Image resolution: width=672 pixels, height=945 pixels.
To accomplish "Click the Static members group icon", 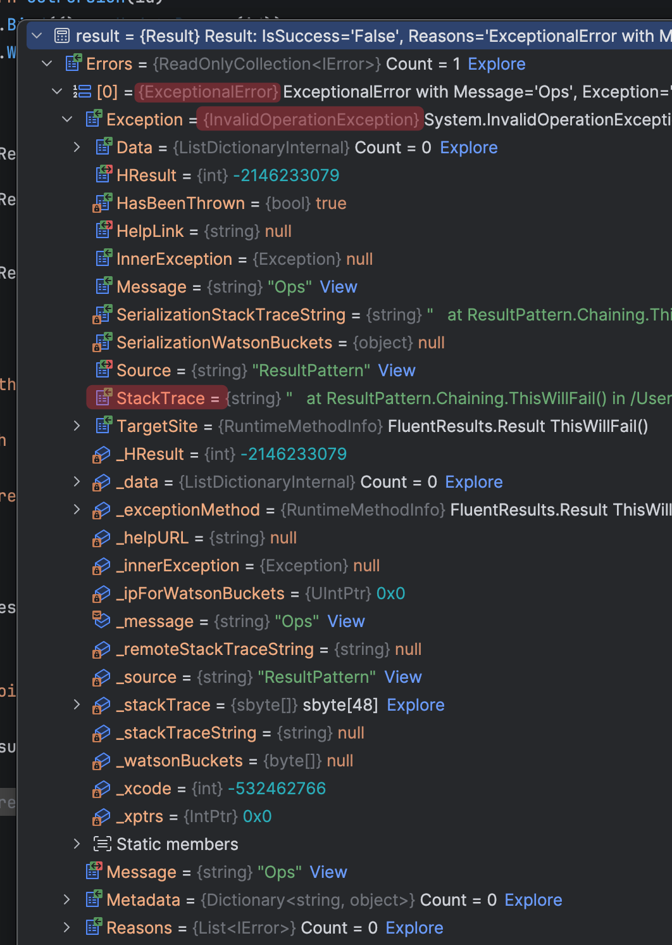I will [102, 844].
